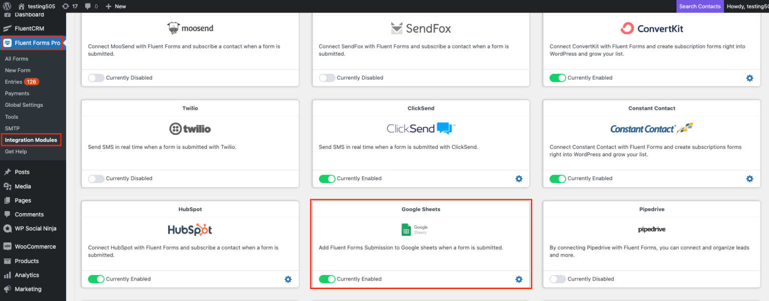Disable the Google Sheets integration toggle
This screenshot has height=301, width=769.
[x=327, y=279]
